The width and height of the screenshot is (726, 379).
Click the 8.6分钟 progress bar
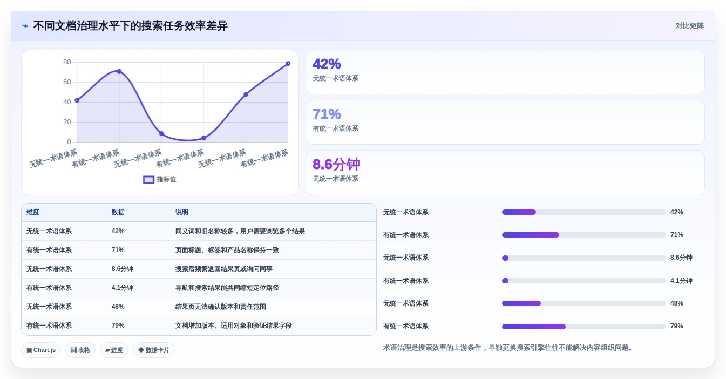click(583, 258)
